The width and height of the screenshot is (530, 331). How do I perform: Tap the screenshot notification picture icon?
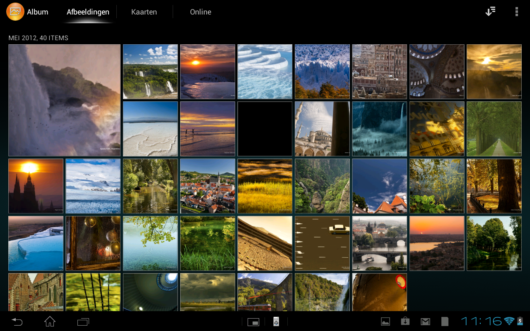point(385,321)
